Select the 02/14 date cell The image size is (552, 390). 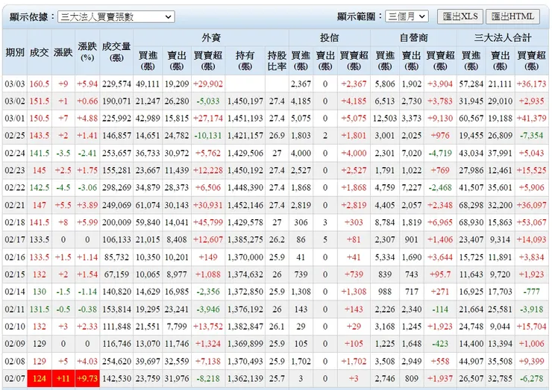(15, 292)
